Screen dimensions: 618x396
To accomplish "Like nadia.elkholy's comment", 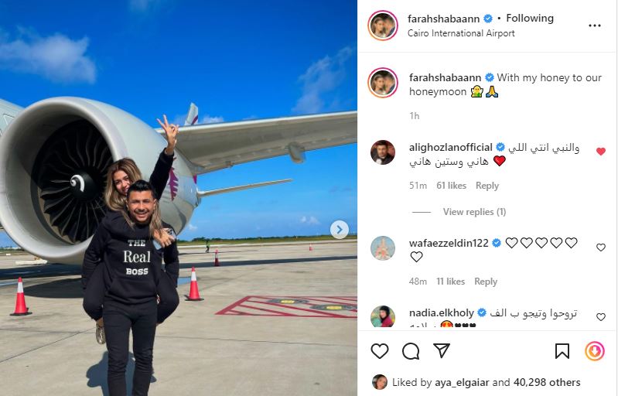I will 601,317.
